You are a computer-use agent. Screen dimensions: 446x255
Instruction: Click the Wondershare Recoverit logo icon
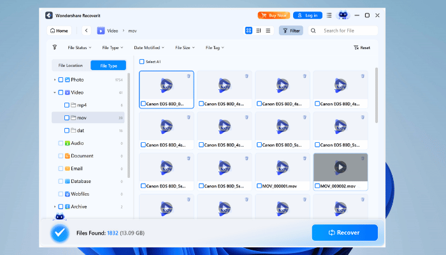click(49, 15)
